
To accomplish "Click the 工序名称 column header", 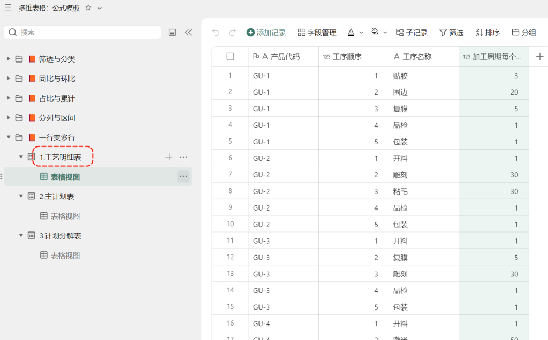I will point(424,57).
